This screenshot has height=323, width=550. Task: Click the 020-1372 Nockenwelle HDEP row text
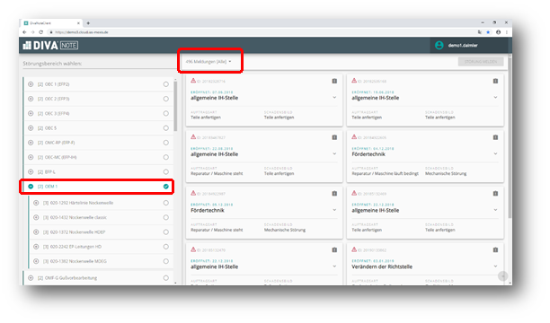[x=74, y=232]
